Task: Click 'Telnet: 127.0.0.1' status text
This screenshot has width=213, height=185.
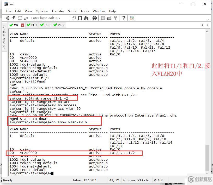Action: [84, 180]
